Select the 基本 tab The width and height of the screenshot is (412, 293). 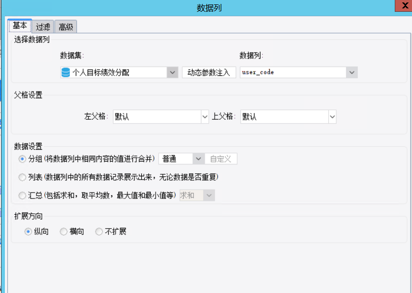20,26
